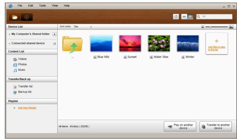Add a shared folder with plus button

coord(55,34)
